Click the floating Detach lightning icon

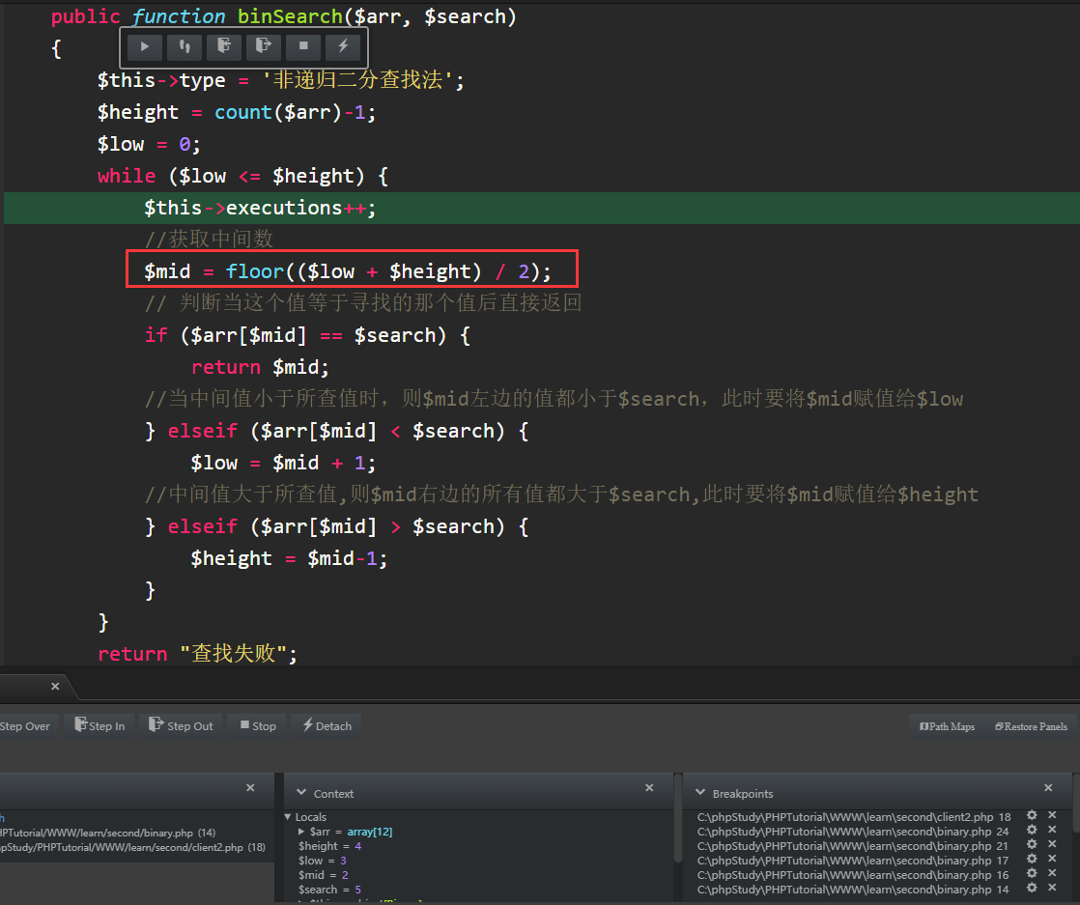(342, 46)
